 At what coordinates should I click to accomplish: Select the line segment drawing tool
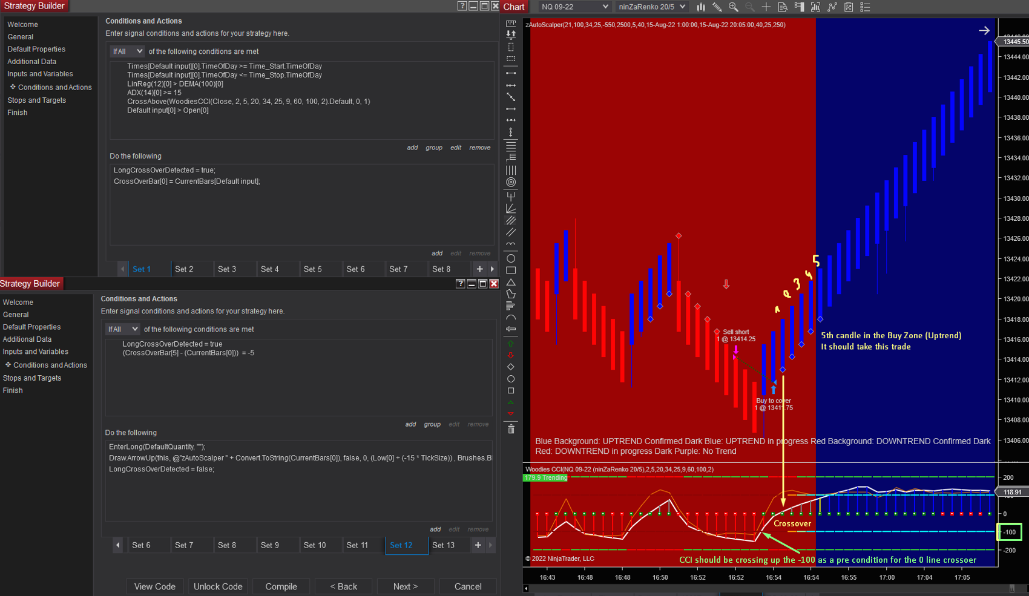pyautogui.click(x=511, y=73)
